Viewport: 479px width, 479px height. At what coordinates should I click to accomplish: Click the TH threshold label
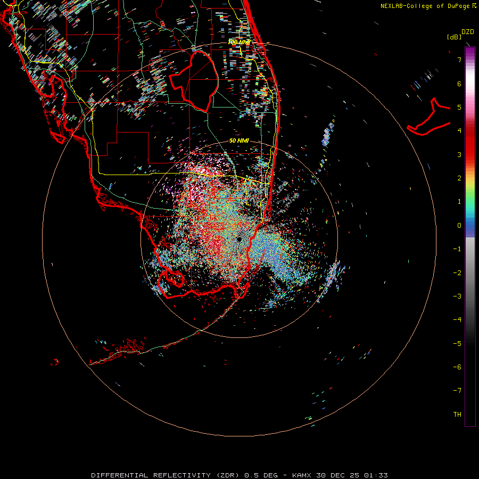coord(457,415)
